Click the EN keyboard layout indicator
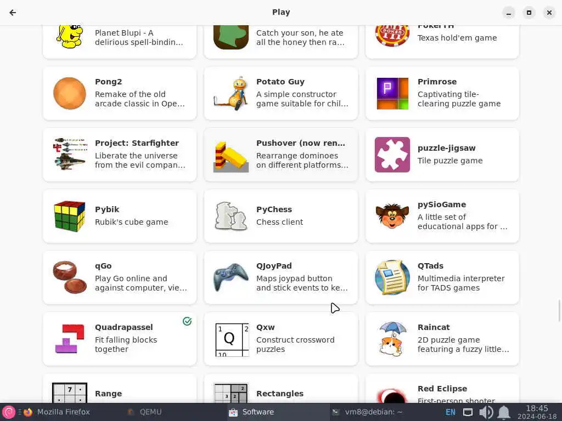This screenshot has width=562, height=421. tap(451, 412)
